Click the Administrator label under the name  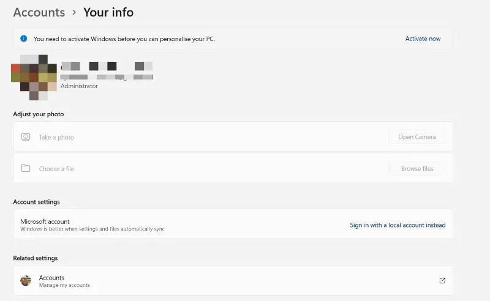79,86
